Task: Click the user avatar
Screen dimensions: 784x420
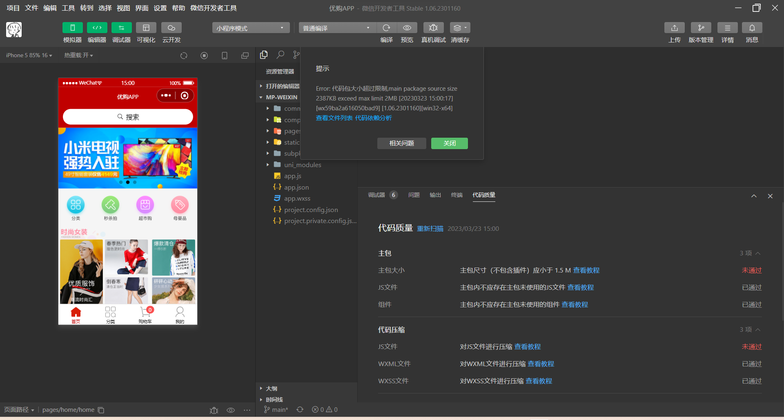Action: pyautogui.click(x=14, y=30)
